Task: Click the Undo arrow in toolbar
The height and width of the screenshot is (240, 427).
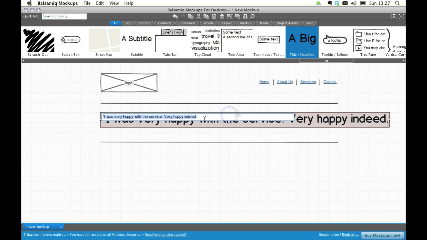Action: [x=175, y=16]
